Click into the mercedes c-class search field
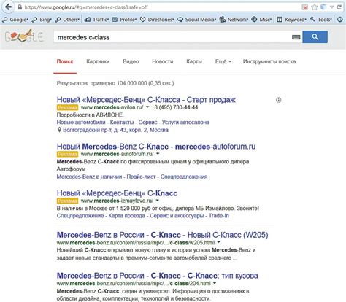This screenshot has width=346, height=302. pos(172,37)
